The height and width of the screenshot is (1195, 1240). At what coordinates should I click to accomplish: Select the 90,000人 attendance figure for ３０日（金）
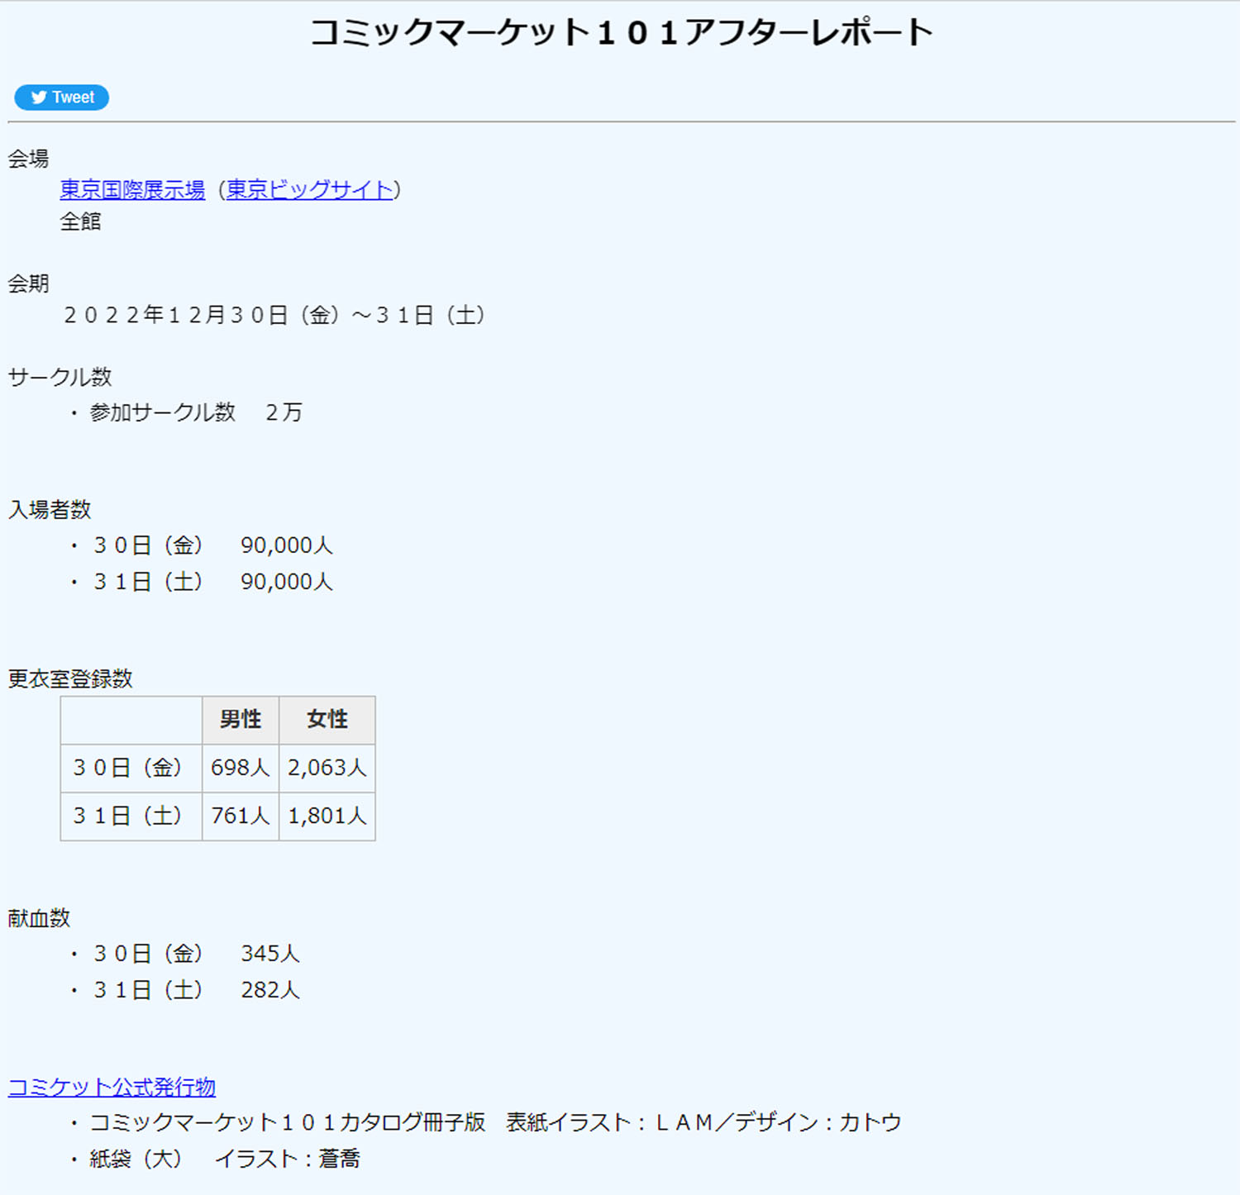(285, 545)
